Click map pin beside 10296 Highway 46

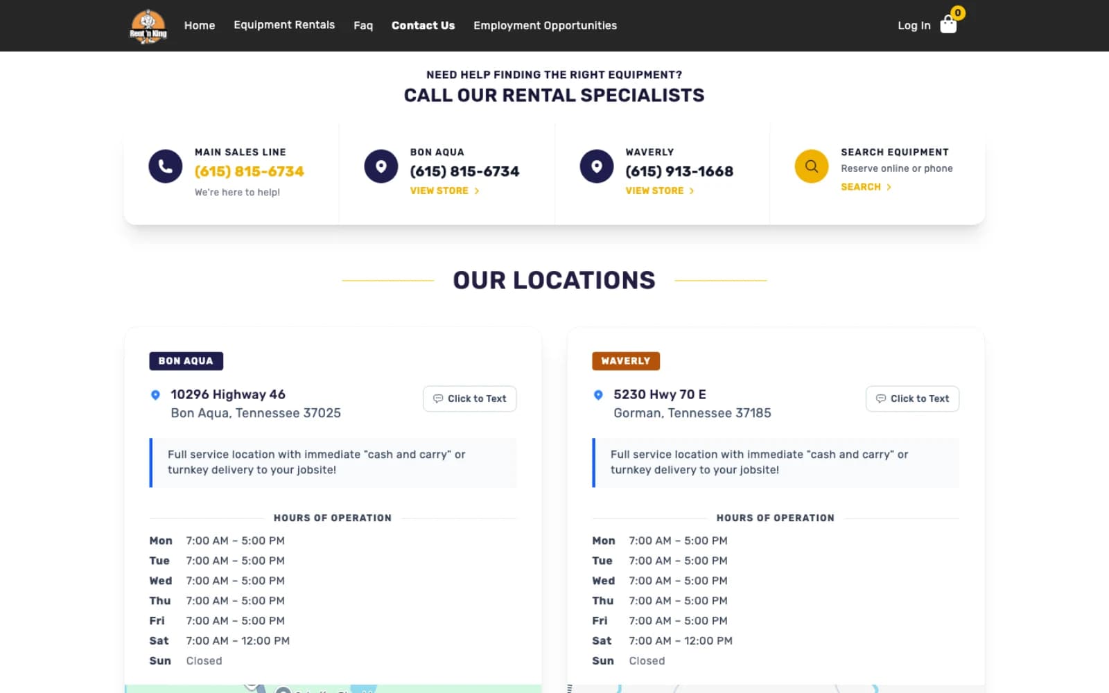point(155,395)
